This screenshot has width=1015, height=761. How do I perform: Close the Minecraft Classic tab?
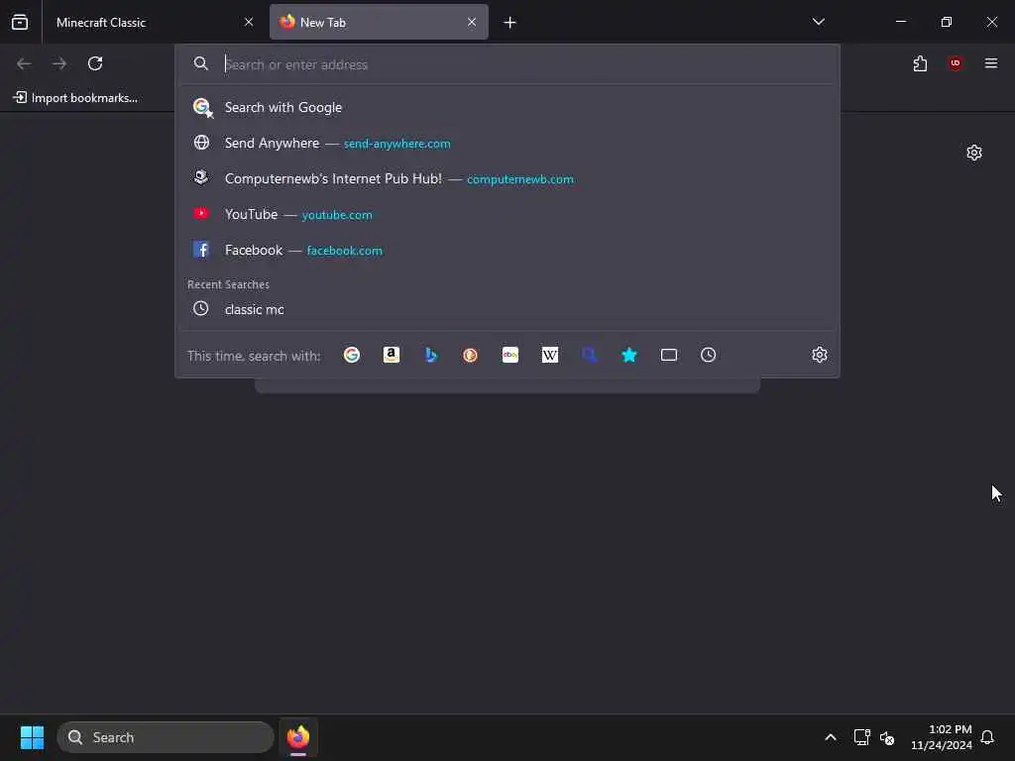[x=249, y=22]
